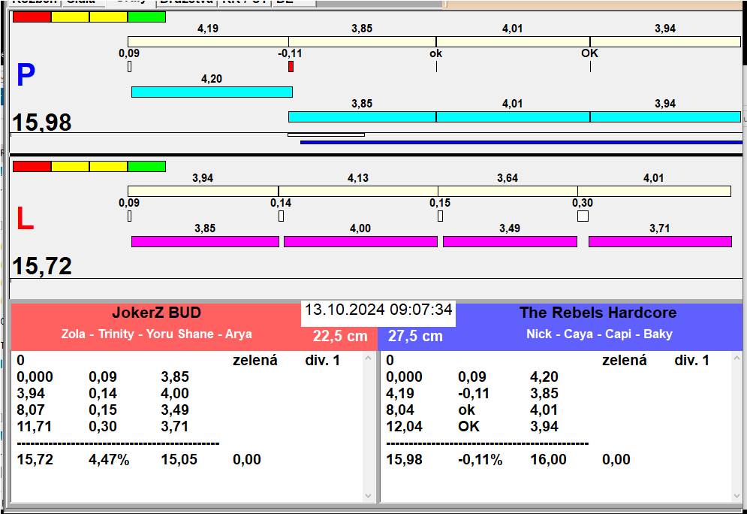The height and width of the screenshot is (514, 747).
Task: Click the red start light in lane L
Action: [32, 166]
